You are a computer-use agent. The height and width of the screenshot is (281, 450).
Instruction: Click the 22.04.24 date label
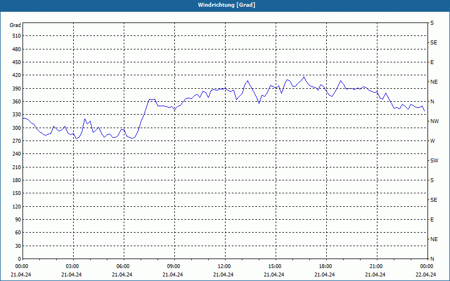click(x=426, y=275)
